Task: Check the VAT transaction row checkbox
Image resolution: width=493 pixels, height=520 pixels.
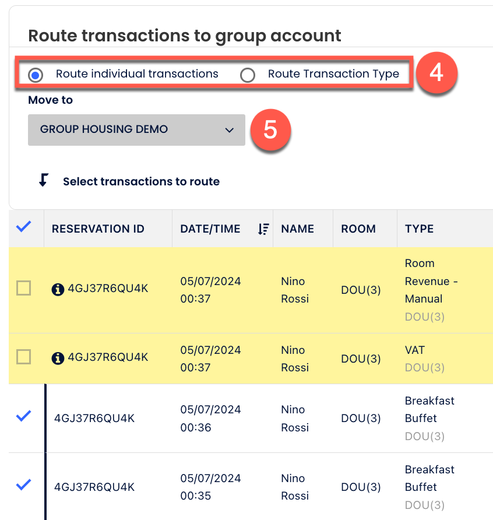Action: [24, 357]
